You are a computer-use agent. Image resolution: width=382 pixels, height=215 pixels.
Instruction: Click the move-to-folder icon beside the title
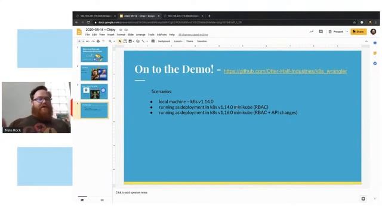(x=126, y=30)
